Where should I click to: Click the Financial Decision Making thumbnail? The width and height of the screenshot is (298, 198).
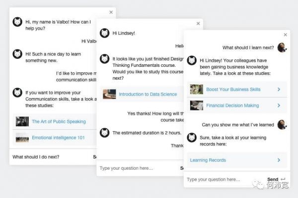click(197, 105)
